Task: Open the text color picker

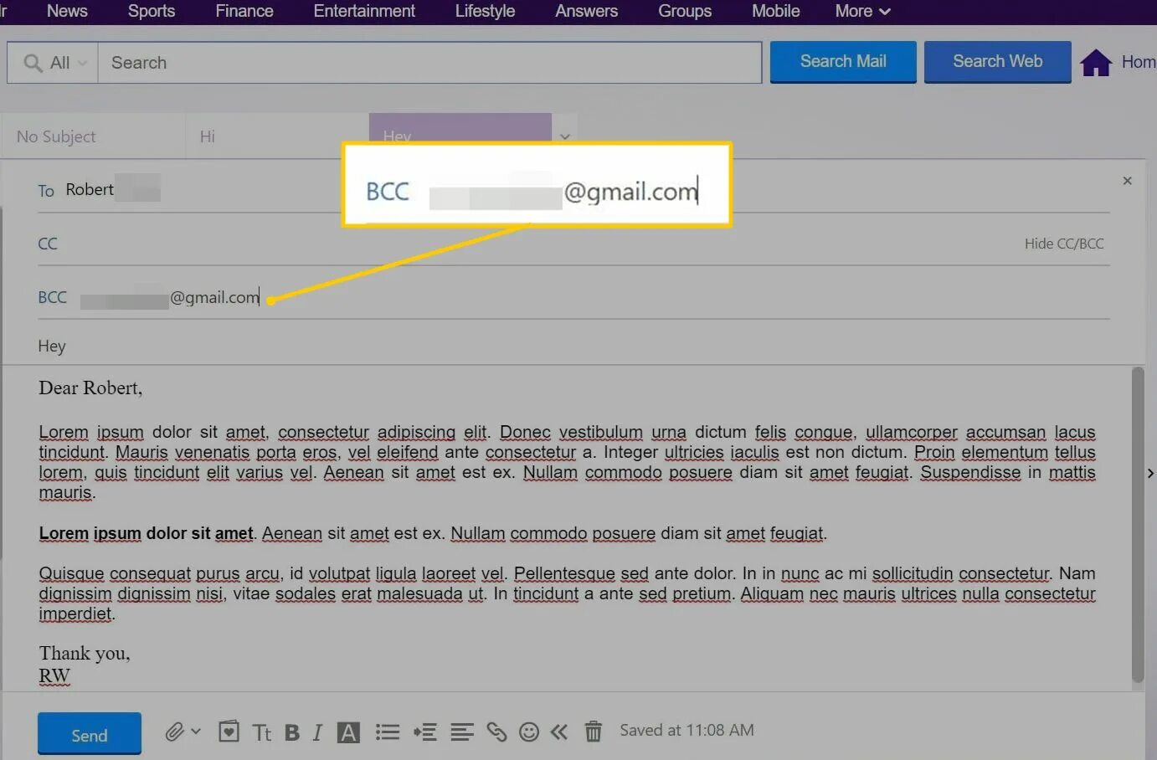Action: tap(348, 733)
